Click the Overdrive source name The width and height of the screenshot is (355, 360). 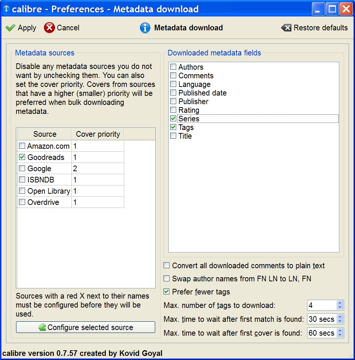click(43, 202)
